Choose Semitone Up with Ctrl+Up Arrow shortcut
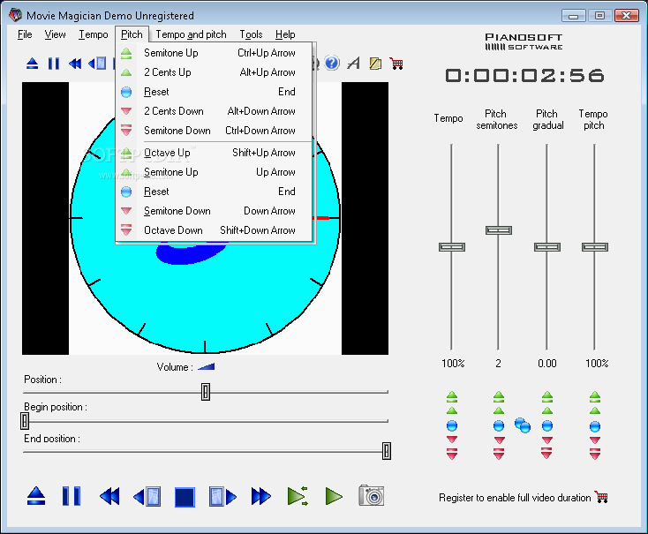The height and width of the screenshot is (534, 648). click(214, 53)
